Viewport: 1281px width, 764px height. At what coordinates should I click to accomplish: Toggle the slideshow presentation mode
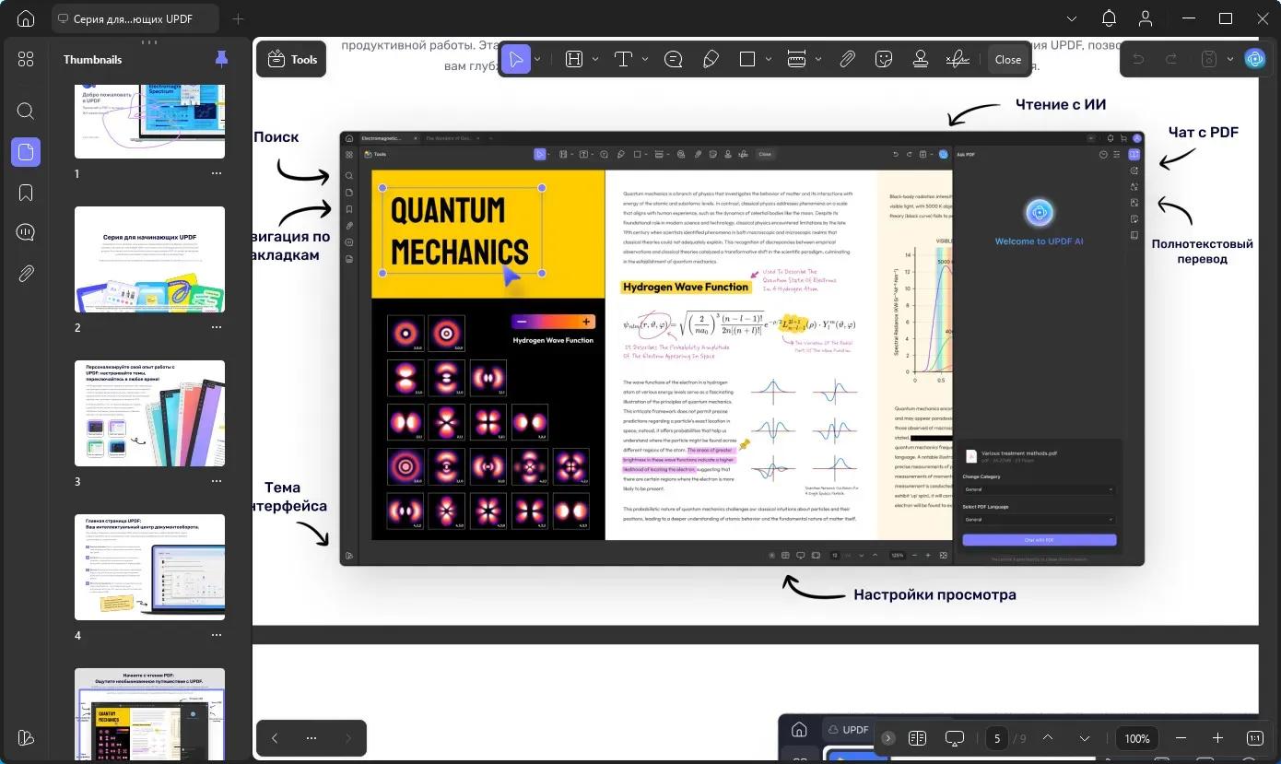(955, 738)
